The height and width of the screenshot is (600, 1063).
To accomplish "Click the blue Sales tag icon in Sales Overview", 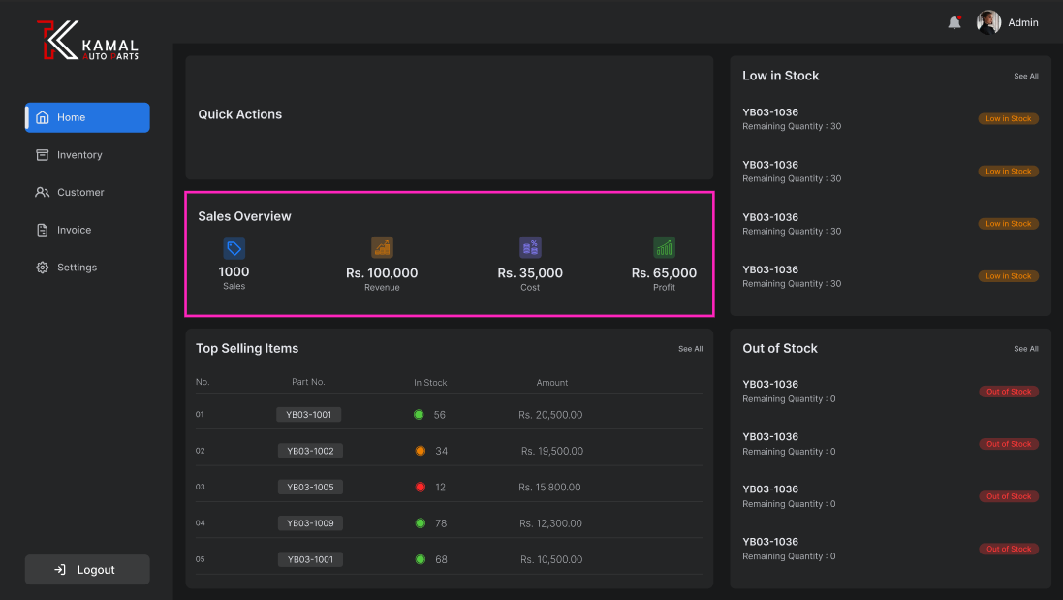I will (234, 247).
